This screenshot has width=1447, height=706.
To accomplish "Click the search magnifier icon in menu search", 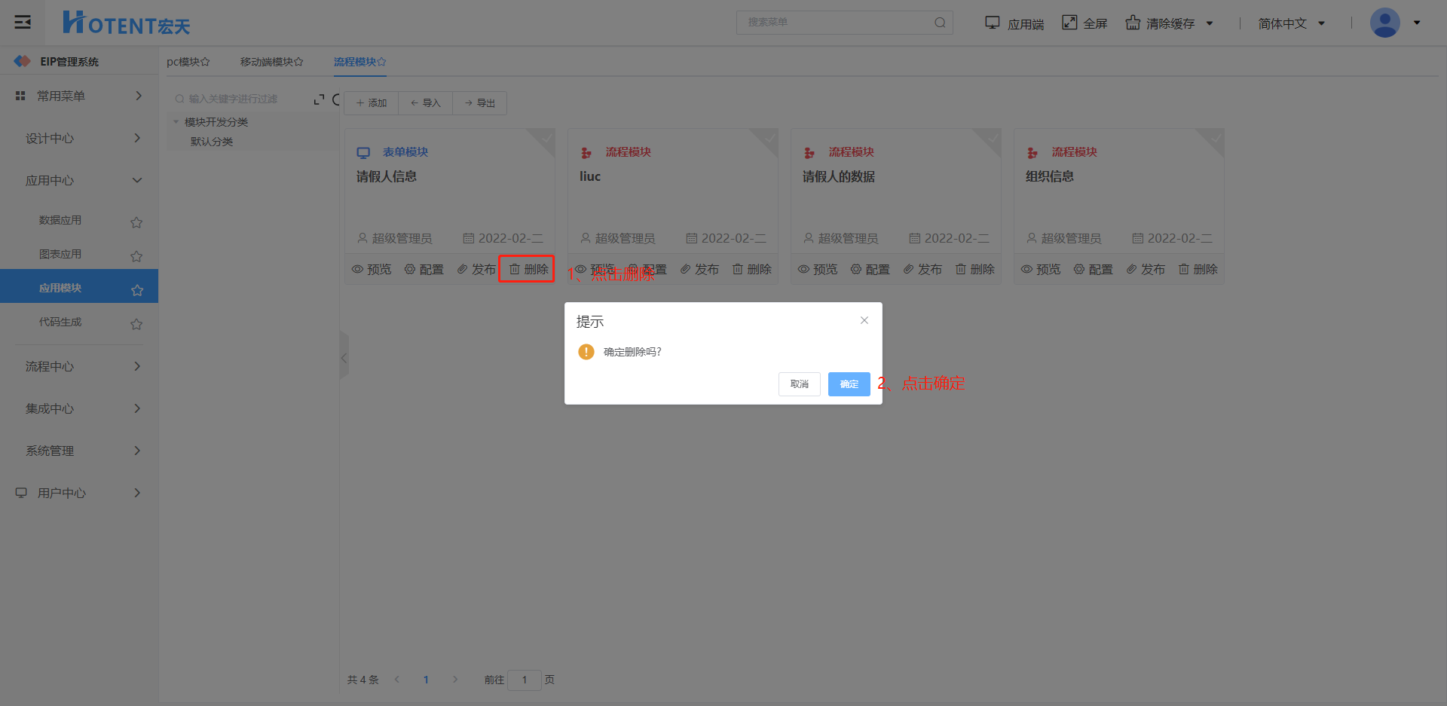I will point(940,23).
